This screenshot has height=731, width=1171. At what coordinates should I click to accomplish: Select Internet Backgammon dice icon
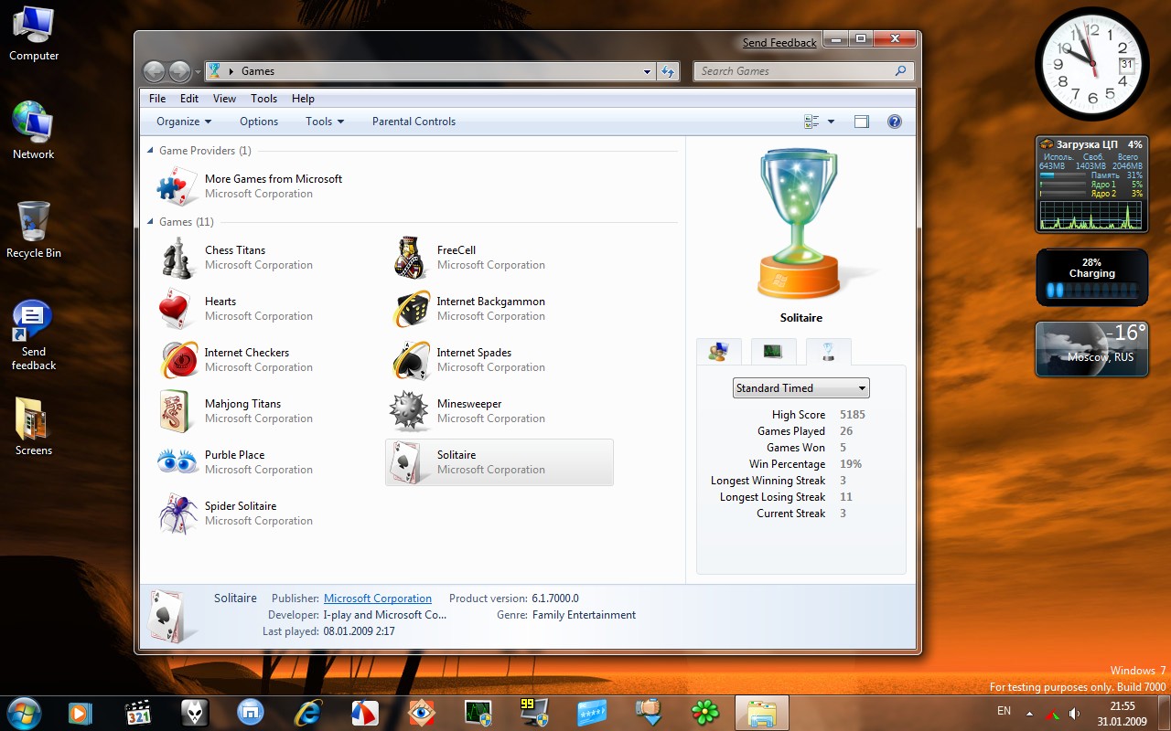(410, 309)
